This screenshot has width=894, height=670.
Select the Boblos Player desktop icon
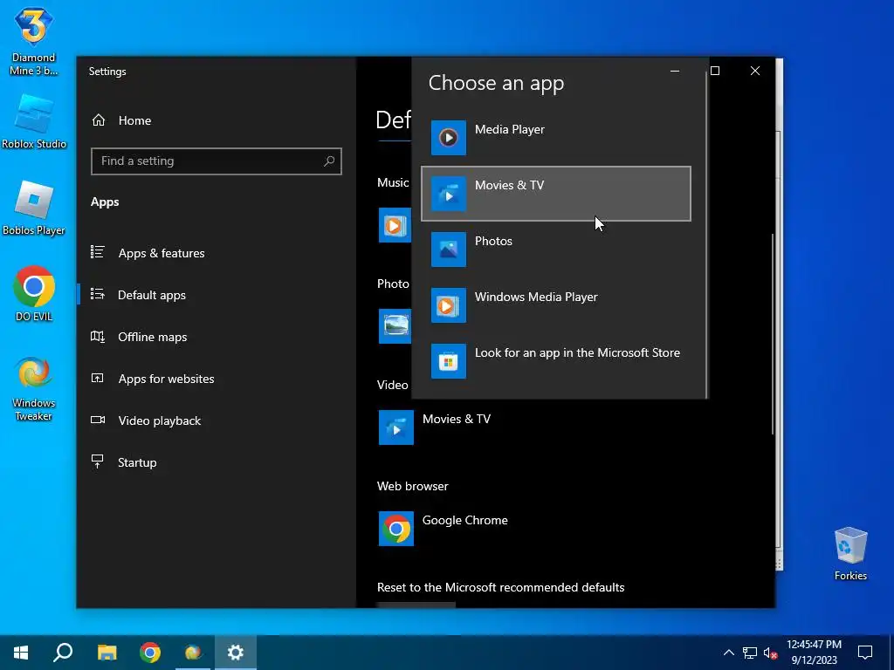pos(34,209)
